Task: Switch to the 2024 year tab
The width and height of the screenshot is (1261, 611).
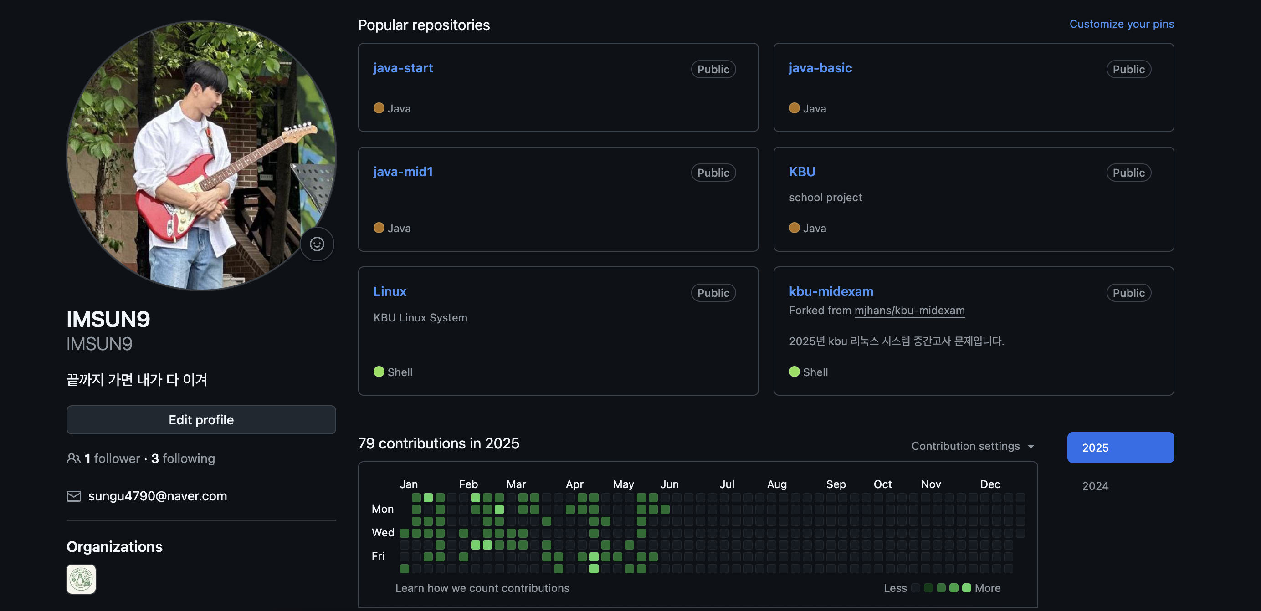Action: point(1095,486)
